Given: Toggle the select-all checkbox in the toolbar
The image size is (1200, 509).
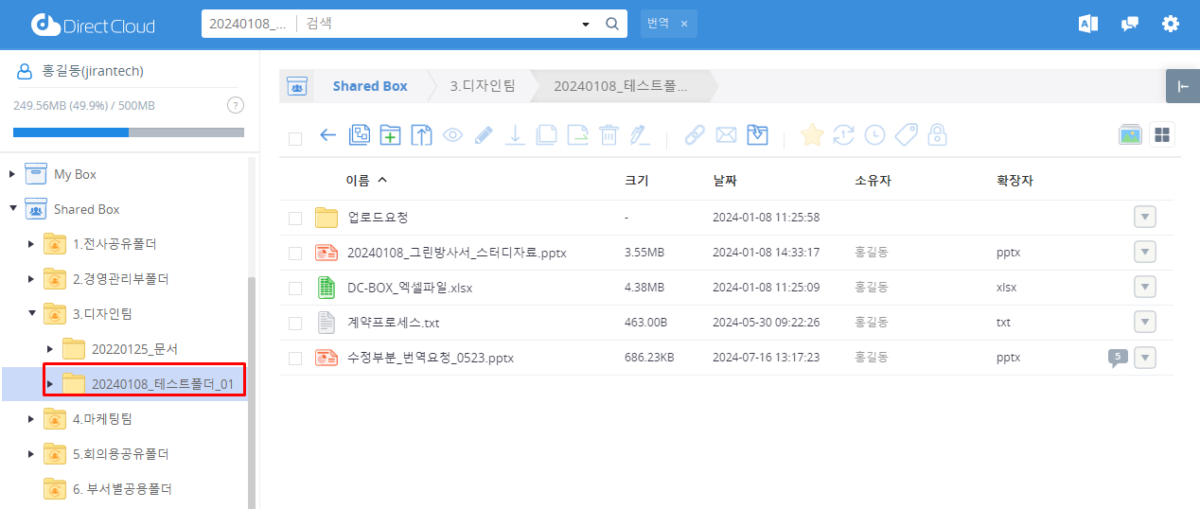Looking at the screenshot, I should [295, 138].
